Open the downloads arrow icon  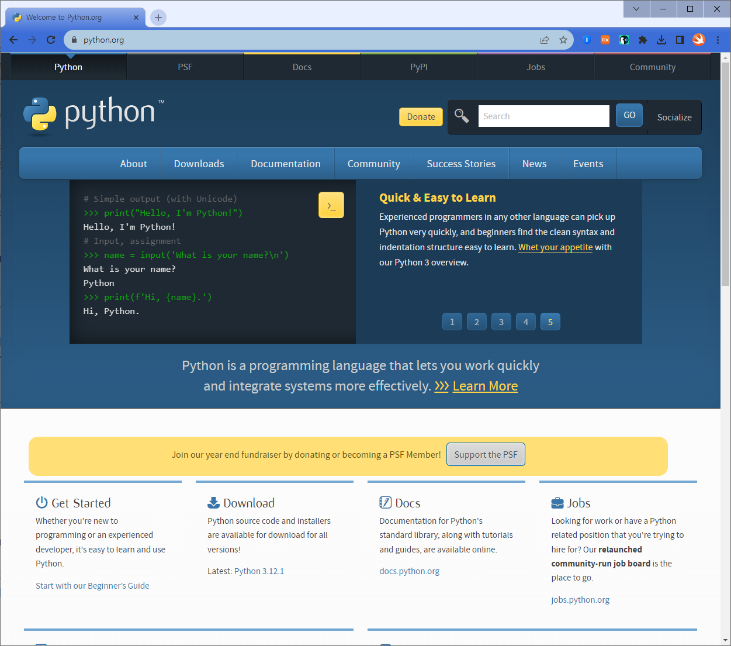pos(661,40)
